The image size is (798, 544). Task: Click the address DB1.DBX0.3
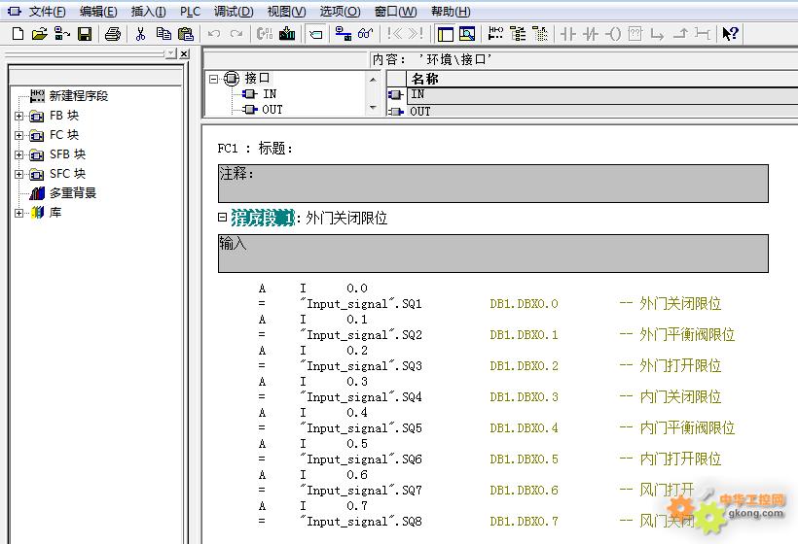[x=524, y=397]
